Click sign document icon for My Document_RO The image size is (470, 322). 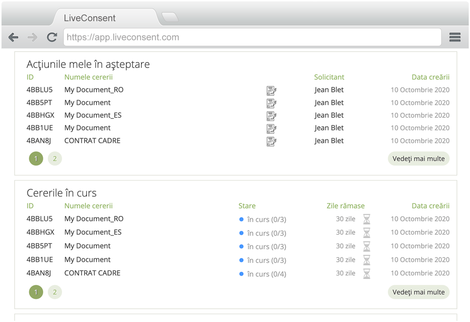tap(271, 91)
